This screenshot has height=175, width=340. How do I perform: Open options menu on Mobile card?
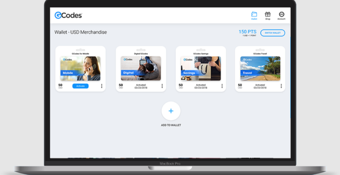tap(101, 86)
